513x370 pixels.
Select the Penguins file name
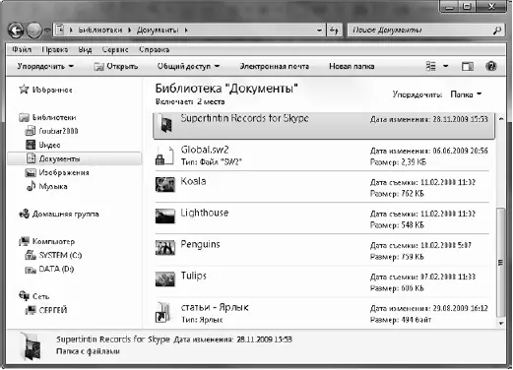(x=200, y=244)
